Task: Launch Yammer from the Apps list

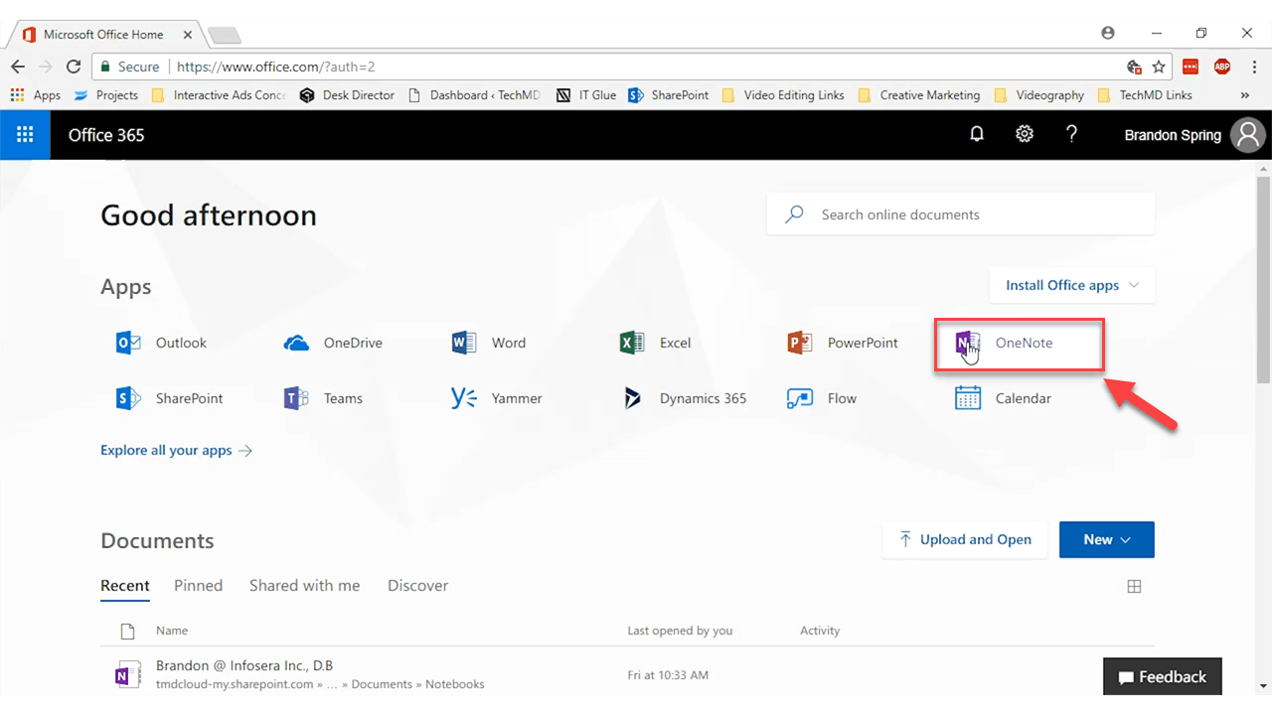Action: pos(497,398)
